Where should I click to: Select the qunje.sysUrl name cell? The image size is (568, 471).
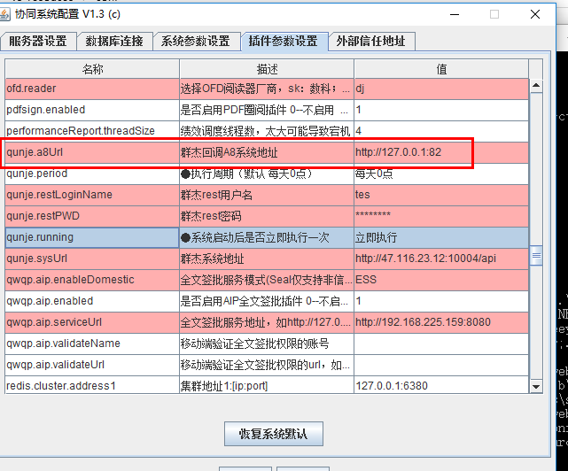tap(92, 259)
